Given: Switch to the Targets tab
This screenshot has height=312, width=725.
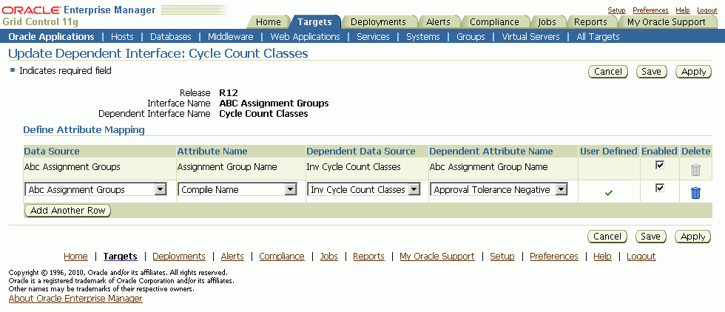Looking at the screenshot, I should click(314, 21).
